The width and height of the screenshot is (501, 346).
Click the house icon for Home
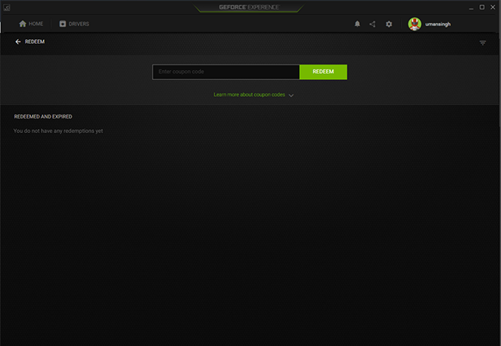click(x=22, y=24)
